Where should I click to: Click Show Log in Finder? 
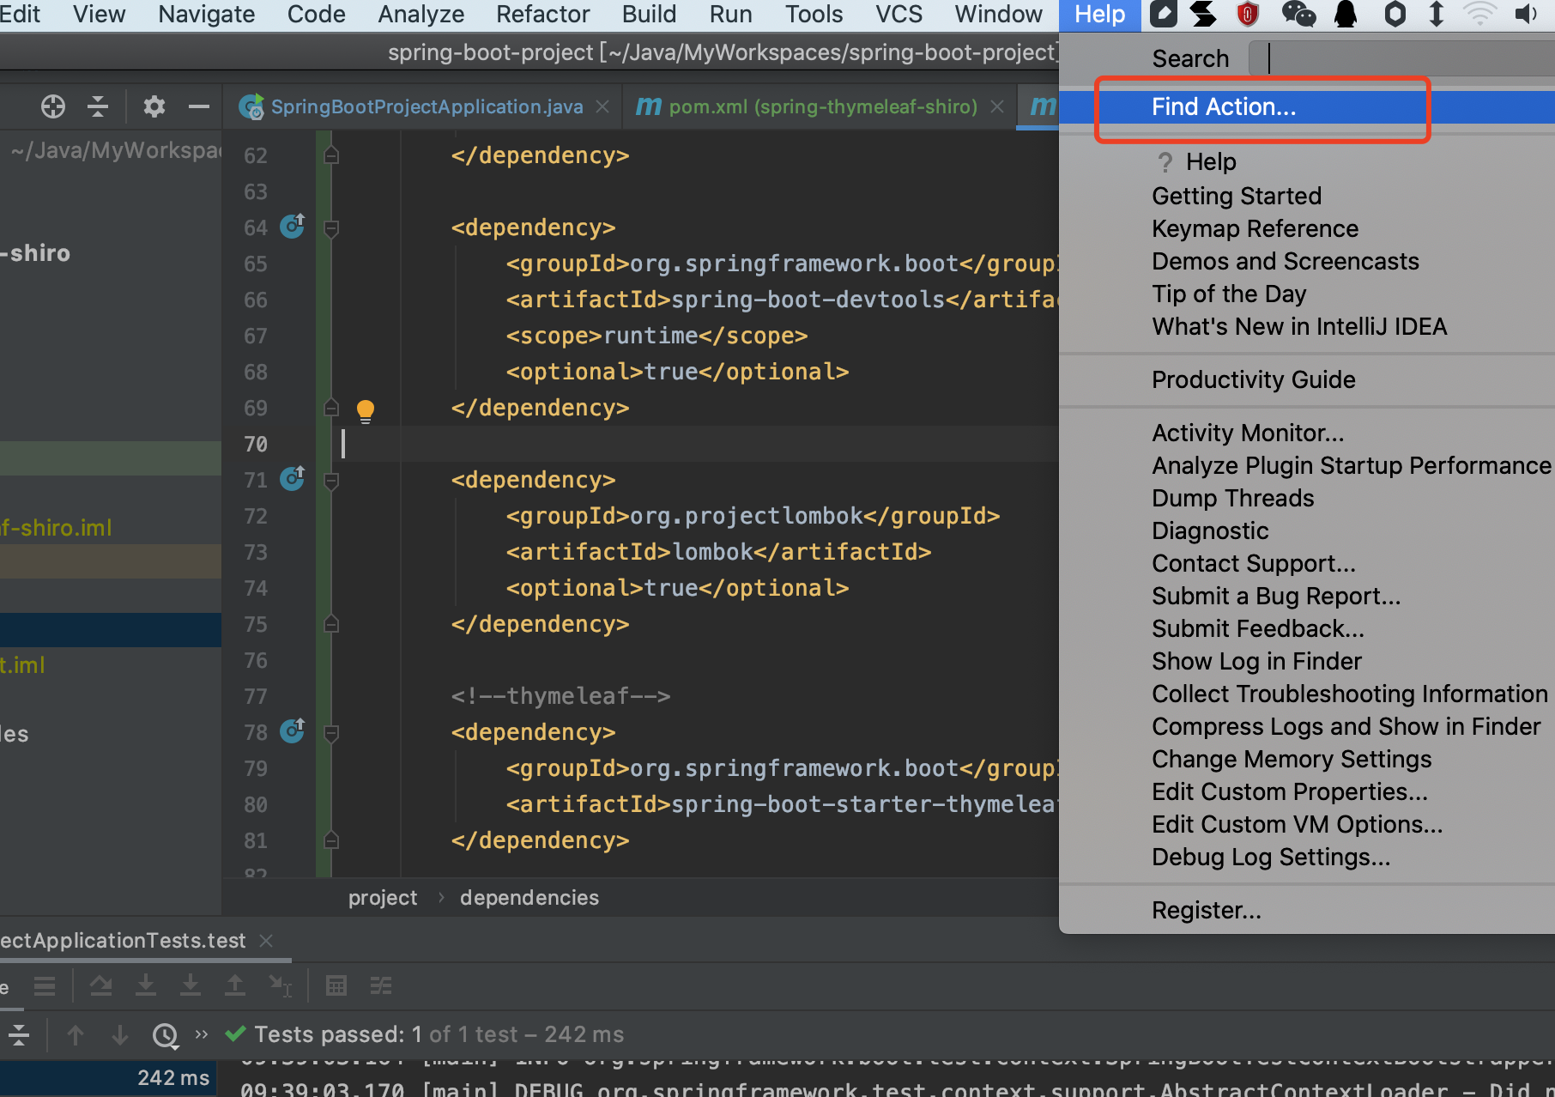click(1307, 661)
